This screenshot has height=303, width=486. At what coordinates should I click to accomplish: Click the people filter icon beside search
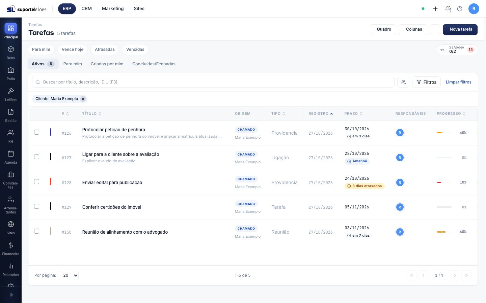click(x=403, y=82)
